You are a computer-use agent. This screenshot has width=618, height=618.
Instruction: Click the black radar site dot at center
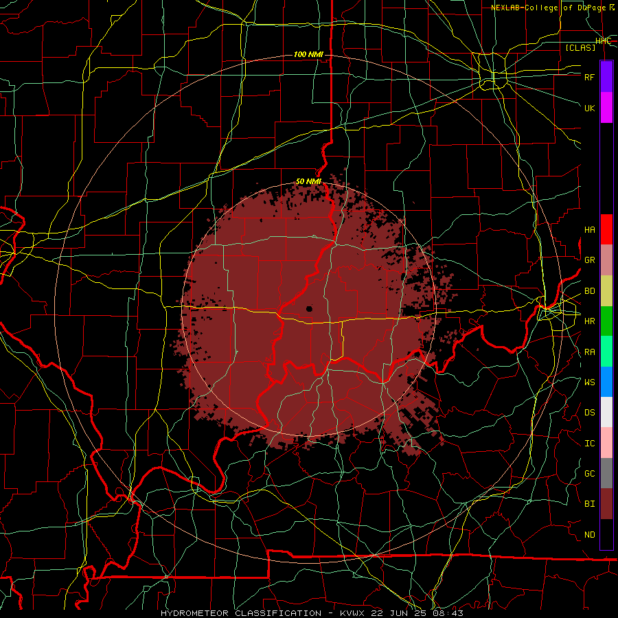(310, 308)
